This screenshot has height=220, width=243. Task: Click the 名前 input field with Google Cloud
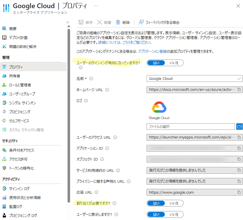click(195, 78)
